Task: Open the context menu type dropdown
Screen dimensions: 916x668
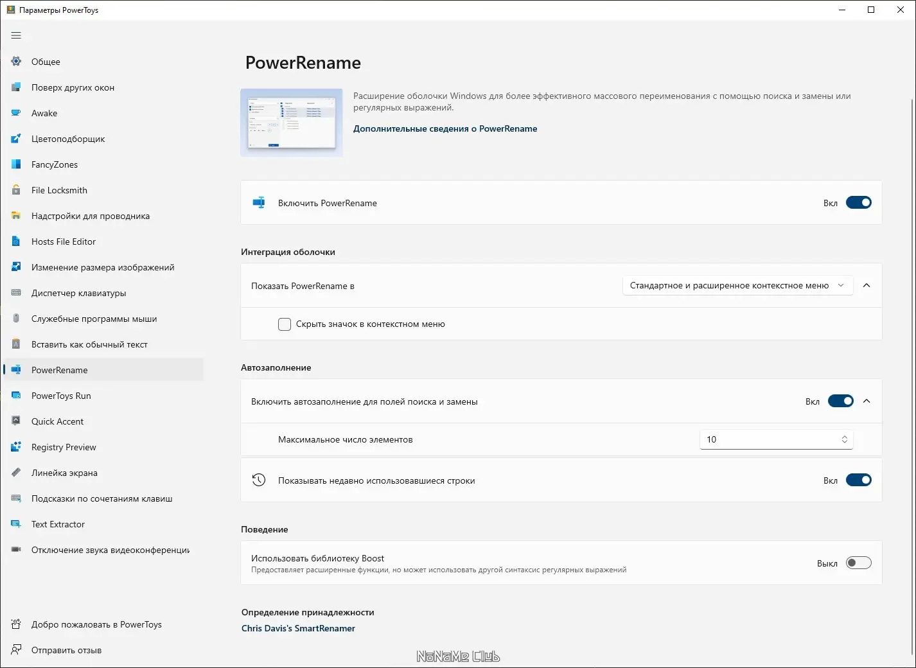Action: (x=737, y=286)
